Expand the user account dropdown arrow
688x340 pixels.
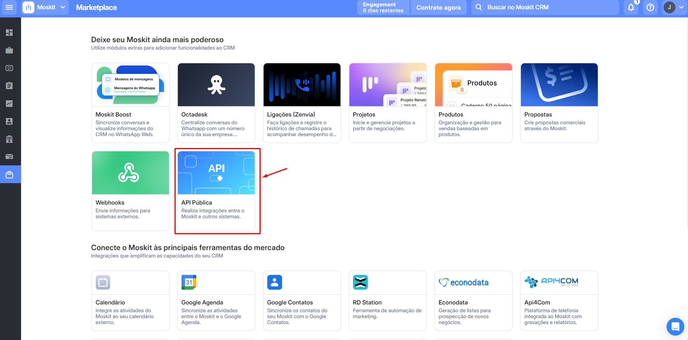point(681,7)
